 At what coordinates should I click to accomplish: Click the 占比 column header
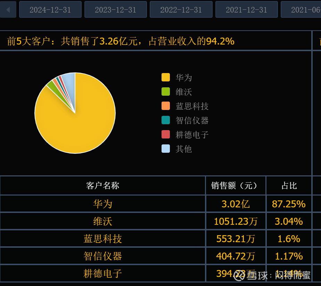(289, 185)
